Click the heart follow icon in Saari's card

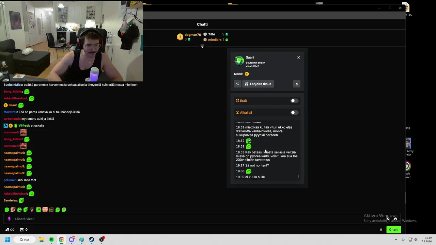point(238,84)
